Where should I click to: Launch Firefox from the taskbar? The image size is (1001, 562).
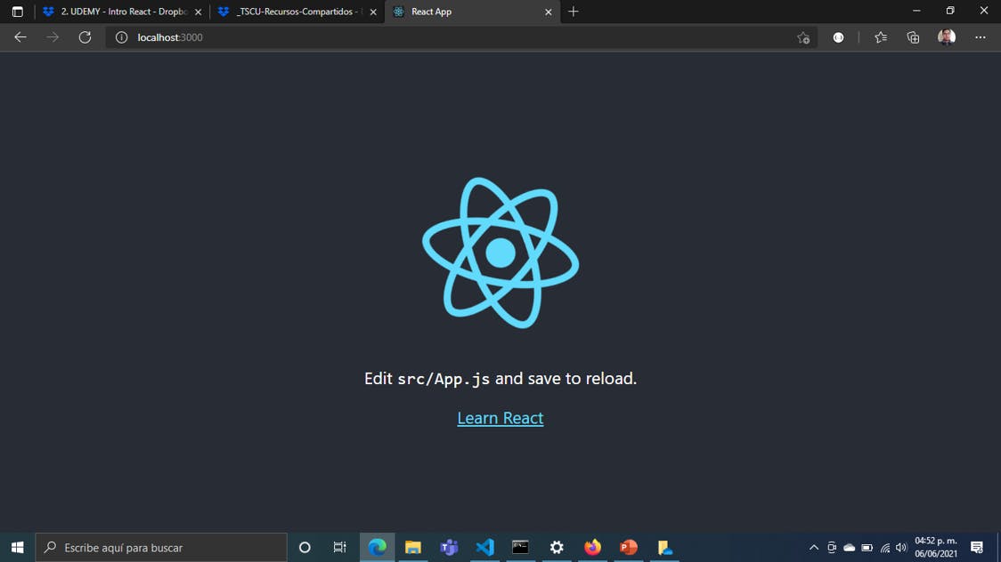(x=592, y=548)
